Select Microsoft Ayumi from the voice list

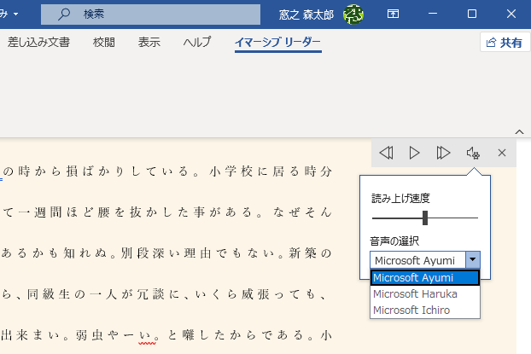coord(425,278)
